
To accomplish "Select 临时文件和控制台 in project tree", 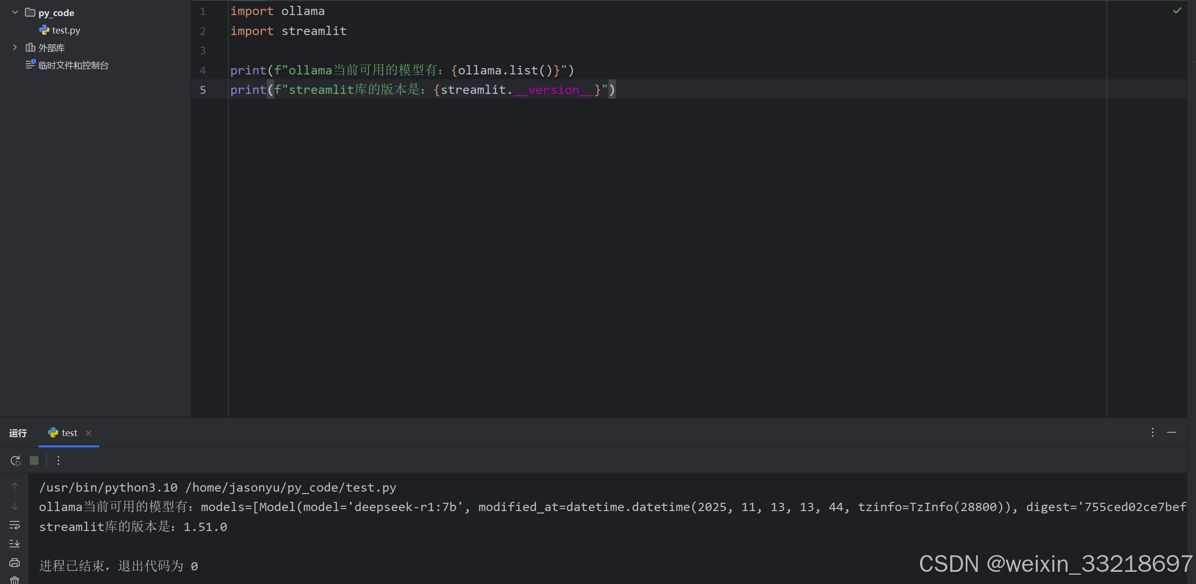I will coord(74,65).
